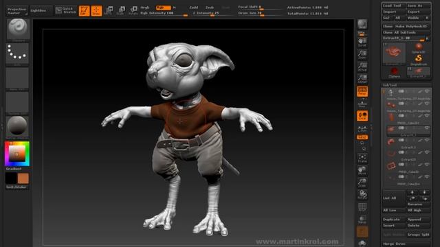Move selected subtool up with bent arrow
This screenshot has width=440, height=247.
[x=412, y=198]
